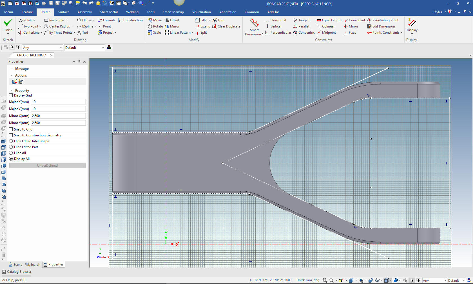
Task: Open the Sheet Metal ribbon tab
Action: (109, 12)
